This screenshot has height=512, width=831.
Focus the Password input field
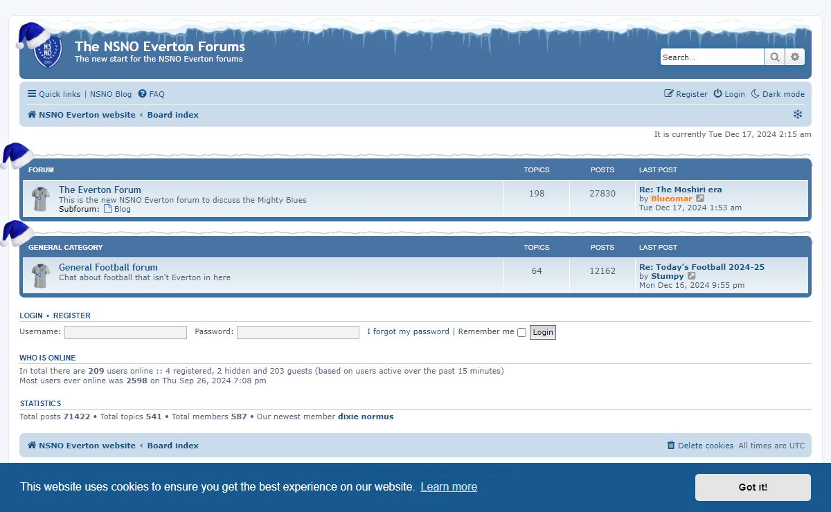pyautogui.click(x=298, y=332)
